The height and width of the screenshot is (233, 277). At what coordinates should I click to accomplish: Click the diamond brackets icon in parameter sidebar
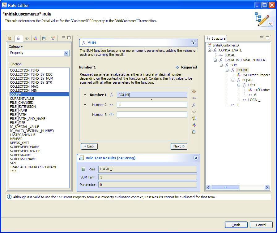click(x=194, y=112)
